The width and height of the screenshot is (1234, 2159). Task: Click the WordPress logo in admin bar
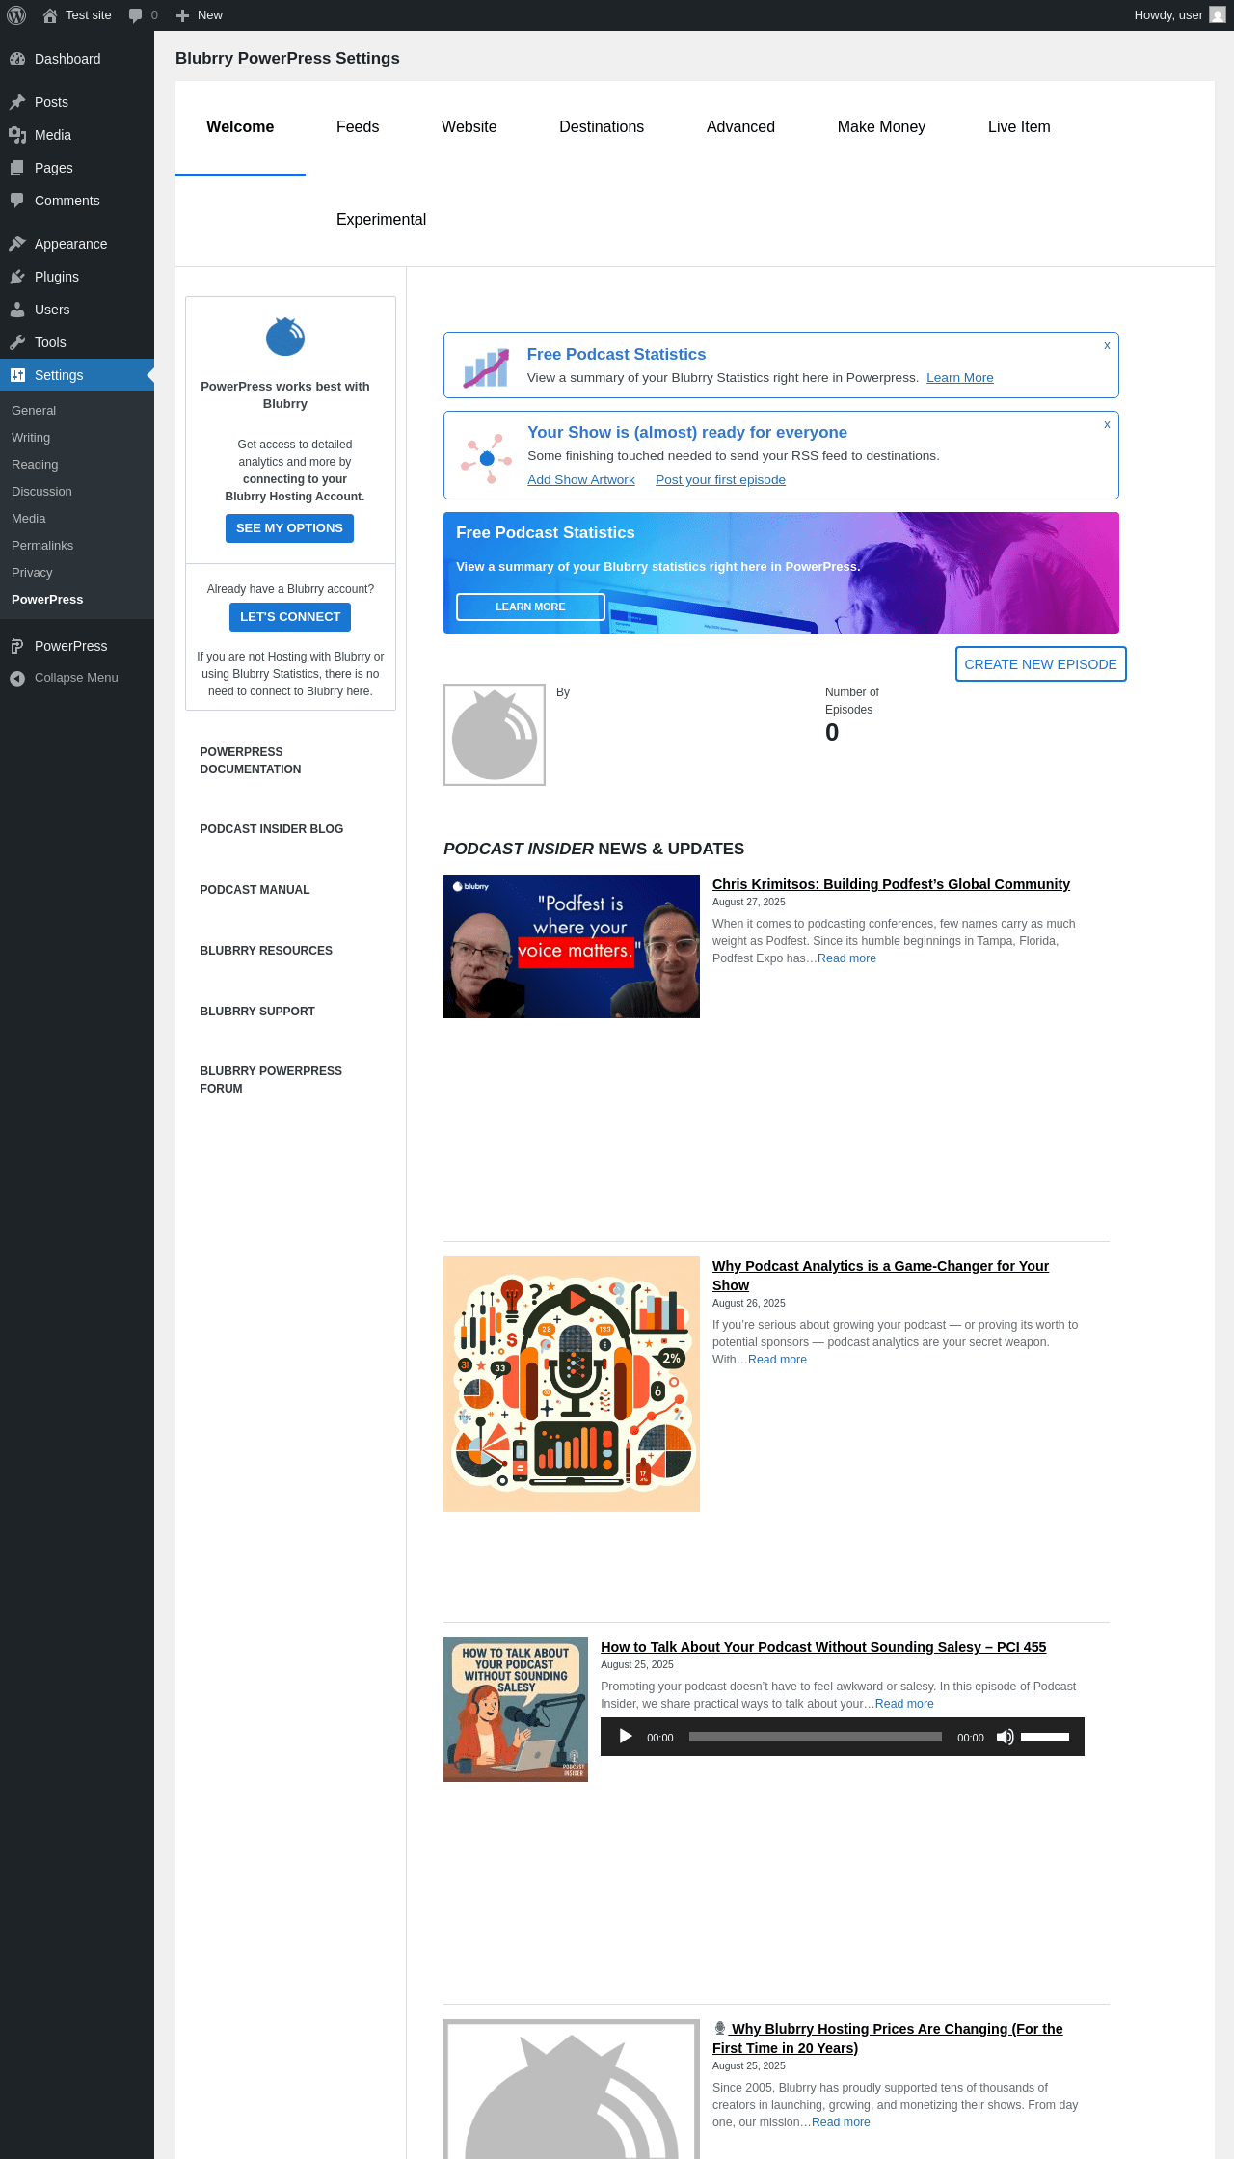pyautogui.click(x=16, y=15)
